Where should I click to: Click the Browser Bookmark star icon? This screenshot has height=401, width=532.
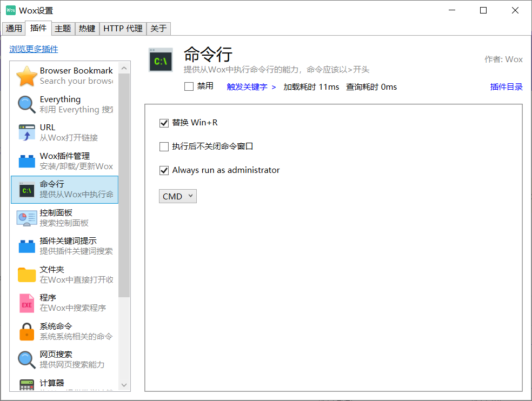point(26,76)
